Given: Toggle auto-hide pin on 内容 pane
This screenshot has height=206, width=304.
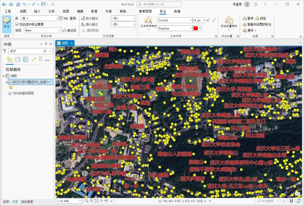Looking at the screenshot, I should [46, 44].
